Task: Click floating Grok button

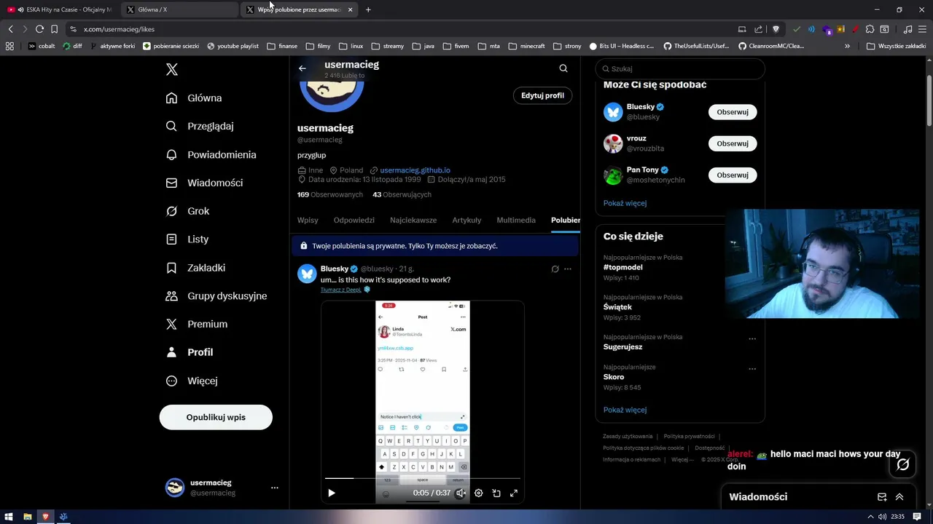Action: click(x=902, y=464)
